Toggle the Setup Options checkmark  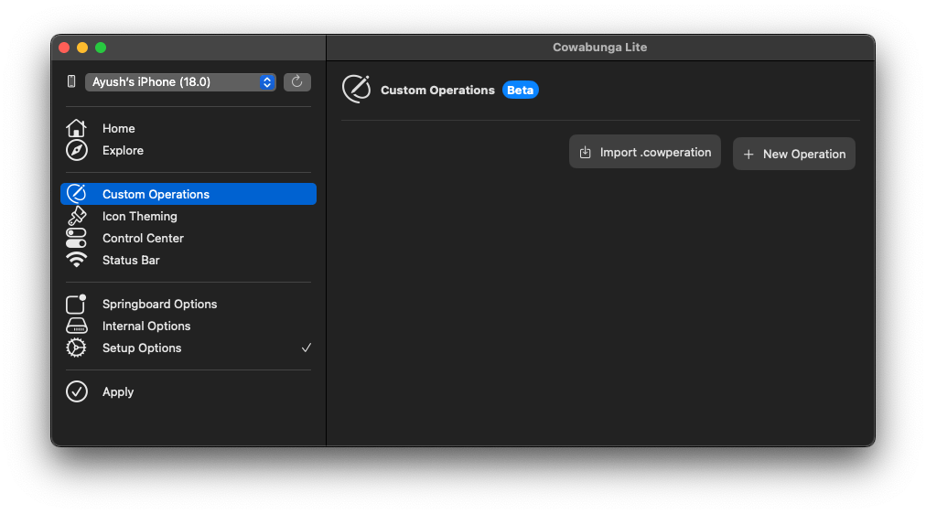pyautogui.click(x=306, y=348)
